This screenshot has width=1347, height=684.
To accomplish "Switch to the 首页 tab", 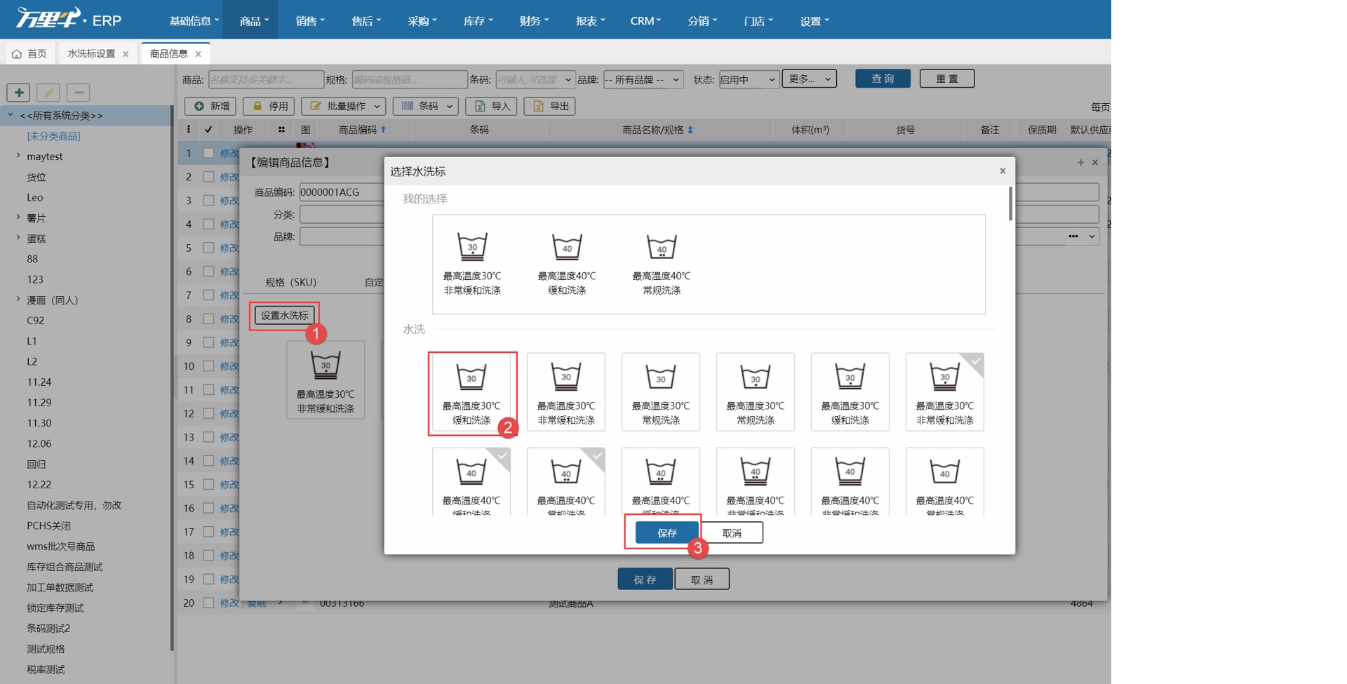I will point(29,54).
